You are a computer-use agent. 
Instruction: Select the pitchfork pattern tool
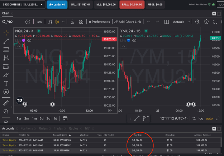(6, 58)
